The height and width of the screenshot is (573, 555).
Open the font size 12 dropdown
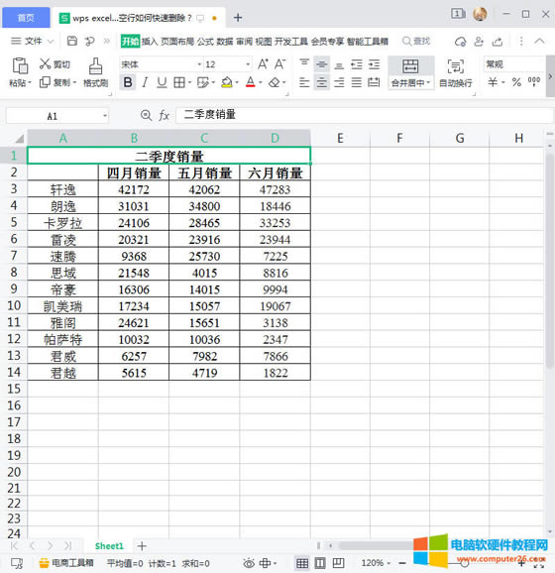coord(248,64)
